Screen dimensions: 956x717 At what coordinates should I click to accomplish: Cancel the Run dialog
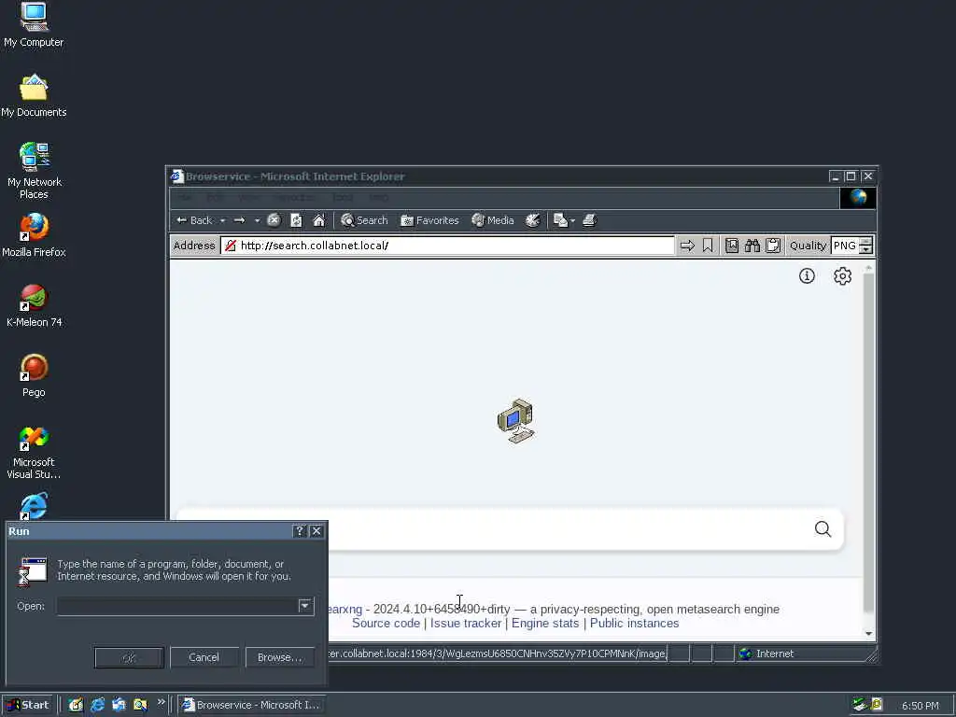pyautogui.click(x=204, y=658)
